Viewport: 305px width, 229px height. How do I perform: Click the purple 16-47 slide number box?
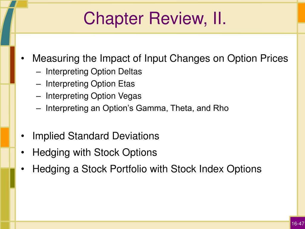(x=298, y=223)
